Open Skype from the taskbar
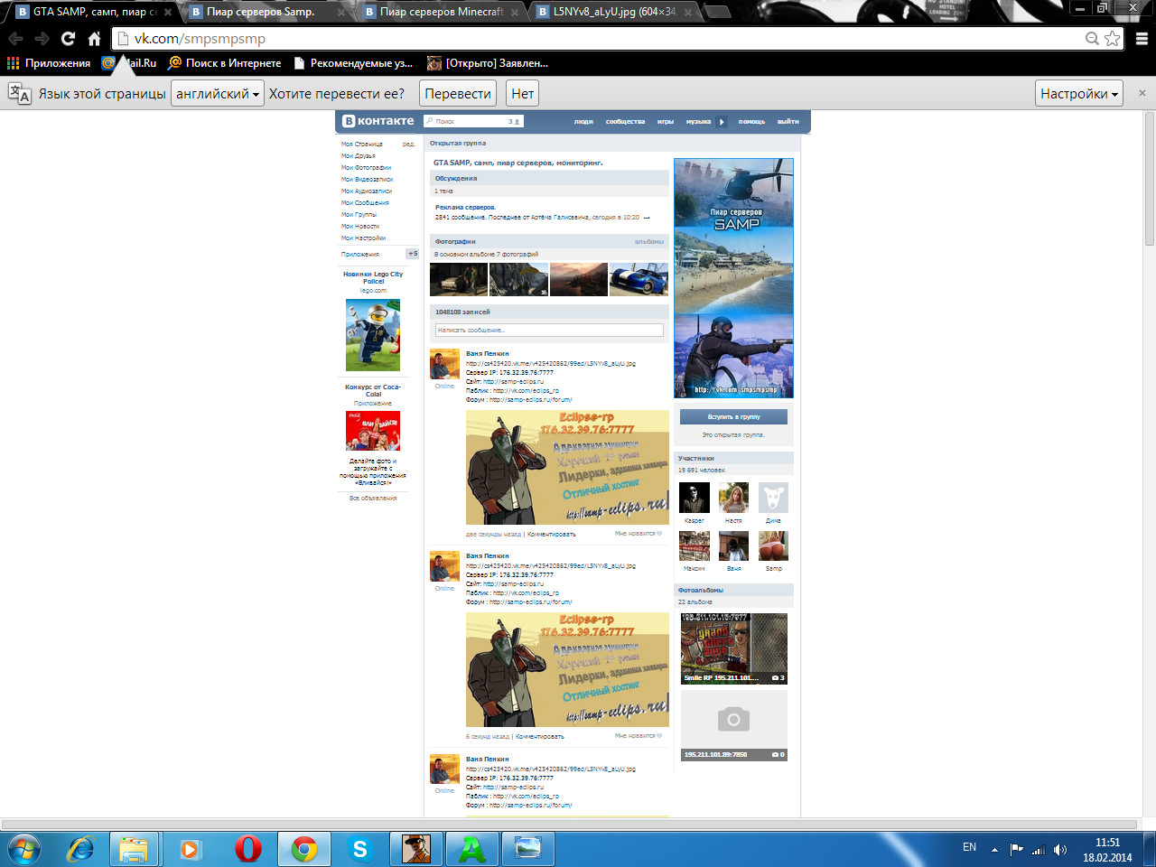The width and height of the screenshot is (1156, 867). [x=359, y=850]
